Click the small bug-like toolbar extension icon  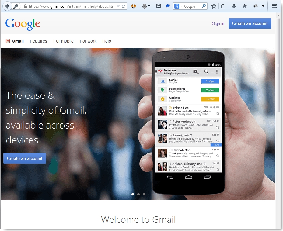pyautogui.click(x=255, y=6)
